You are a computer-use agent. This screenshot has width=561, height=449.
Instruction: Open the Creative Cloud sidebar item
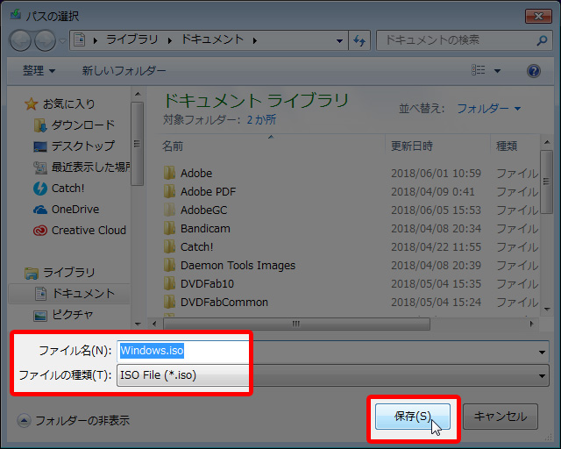click(x=88, y=231)
